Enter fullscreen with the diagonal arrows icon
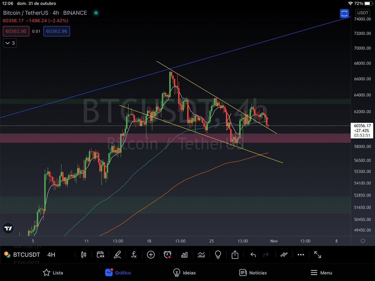Image resolution: width=375 pixels, height=281 pixels. (317, 255)
